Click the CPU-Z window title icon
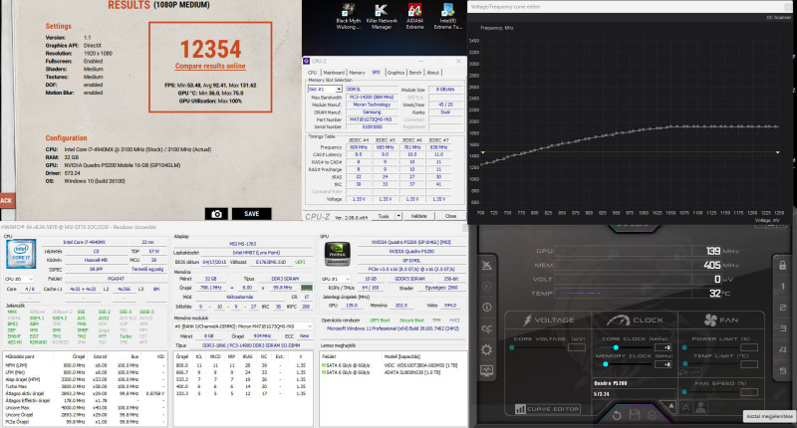797x428 pixels. [x=307, y=61]
